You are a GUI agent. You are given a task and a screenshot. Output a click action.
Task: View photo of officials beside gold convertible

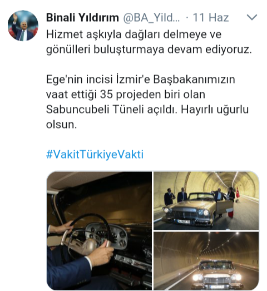tap(206, 201)
